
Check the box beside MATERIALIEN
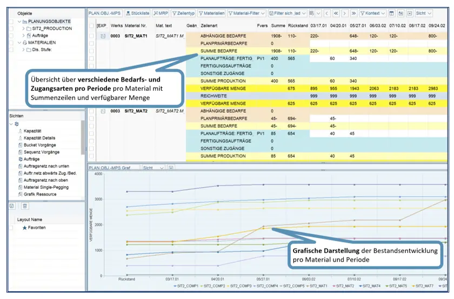click(x=11, y=43)
